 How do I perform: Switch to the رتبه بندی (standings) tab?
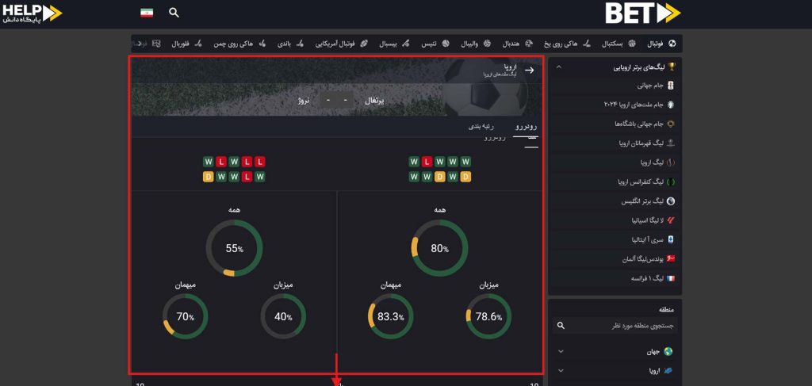point(481,126)
